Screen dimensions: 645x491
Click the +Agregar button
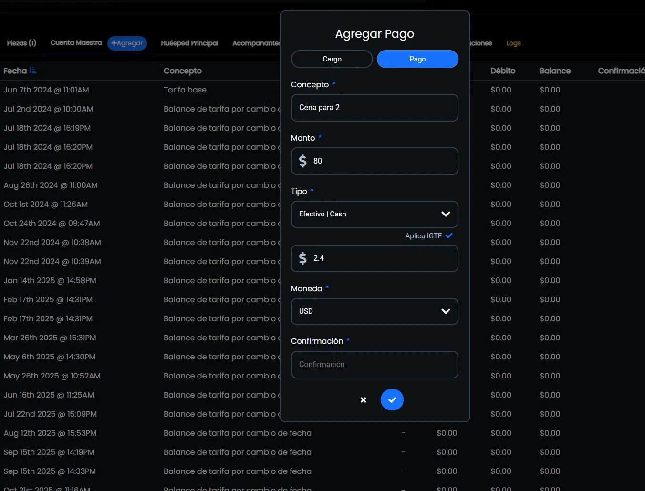[x=127, y=43]
